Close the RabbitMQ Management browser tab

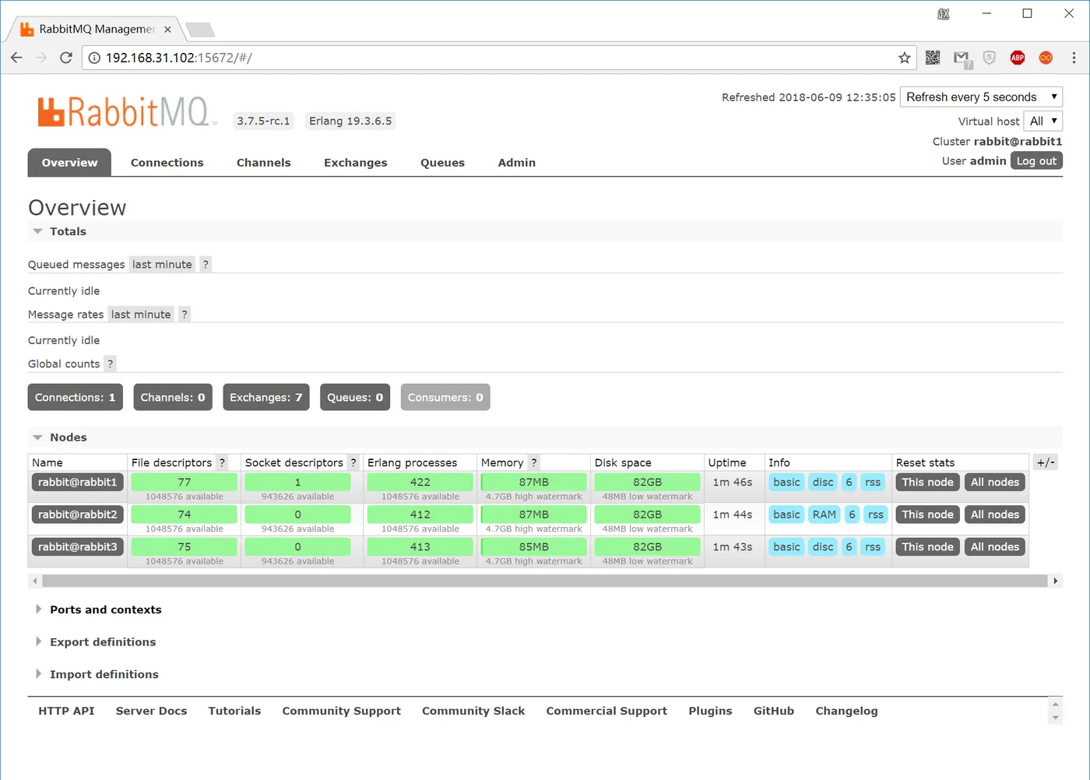click(x=167, y=30)
